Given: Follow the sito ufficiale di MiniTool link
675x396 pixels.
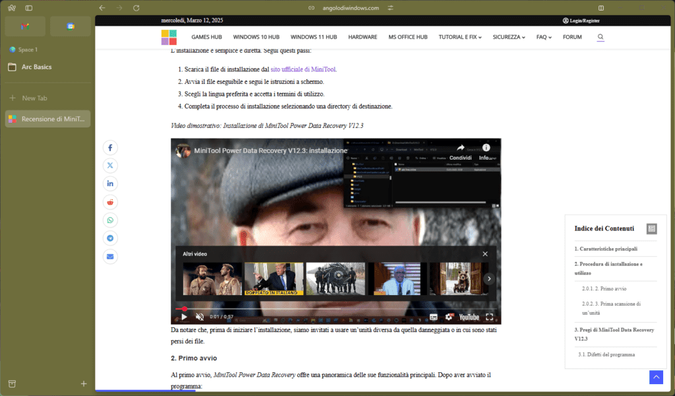Looking at the screenshot, I should [303, 69].
